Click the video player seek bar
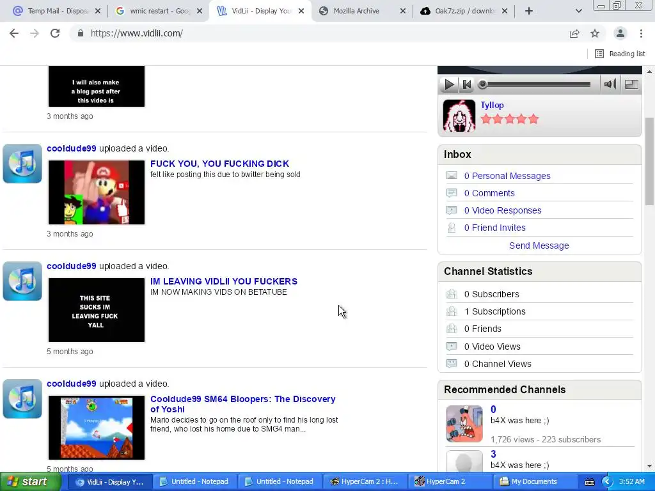 (537, 85)
